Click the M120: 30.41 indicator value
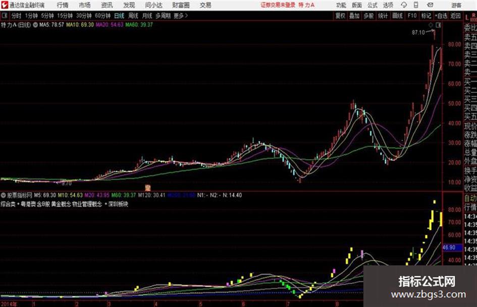Image resolution: width=477 pixels, height=307 pixels. click(151, 195)
